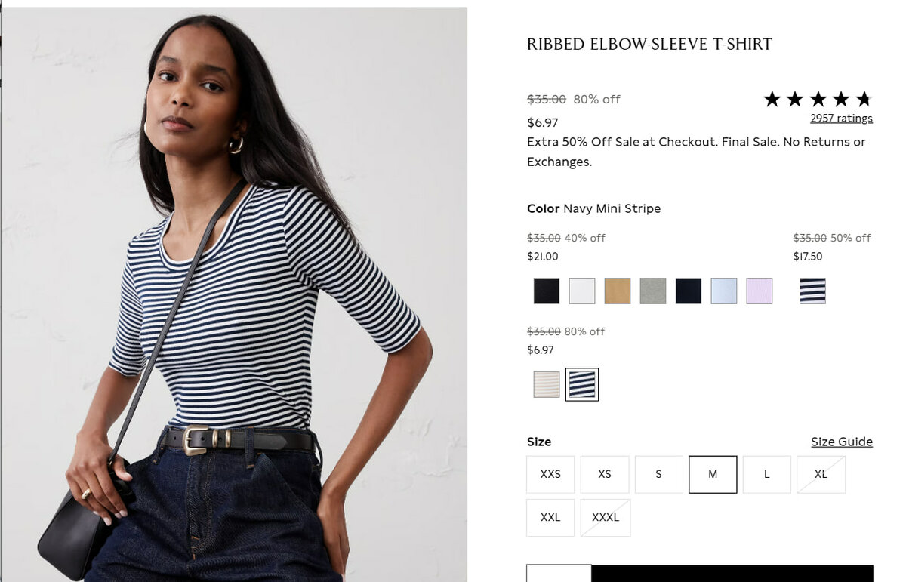Pick the lavender purple color swatch
The height and width of the screenshot is (582, 906).
(x=760, y=291)
